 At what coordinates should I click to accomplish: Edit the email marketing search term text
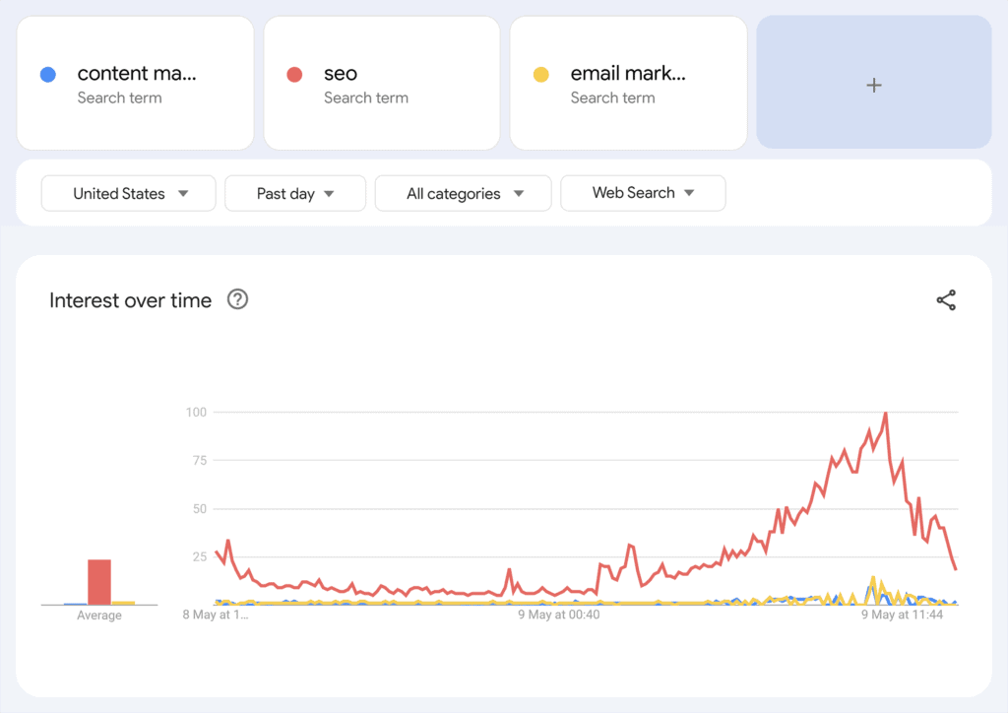pos(628,74)
